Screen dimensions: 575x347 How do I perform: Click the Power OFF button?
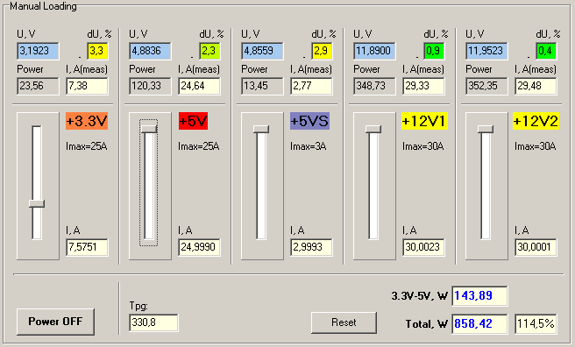click(x=55, y=322)
